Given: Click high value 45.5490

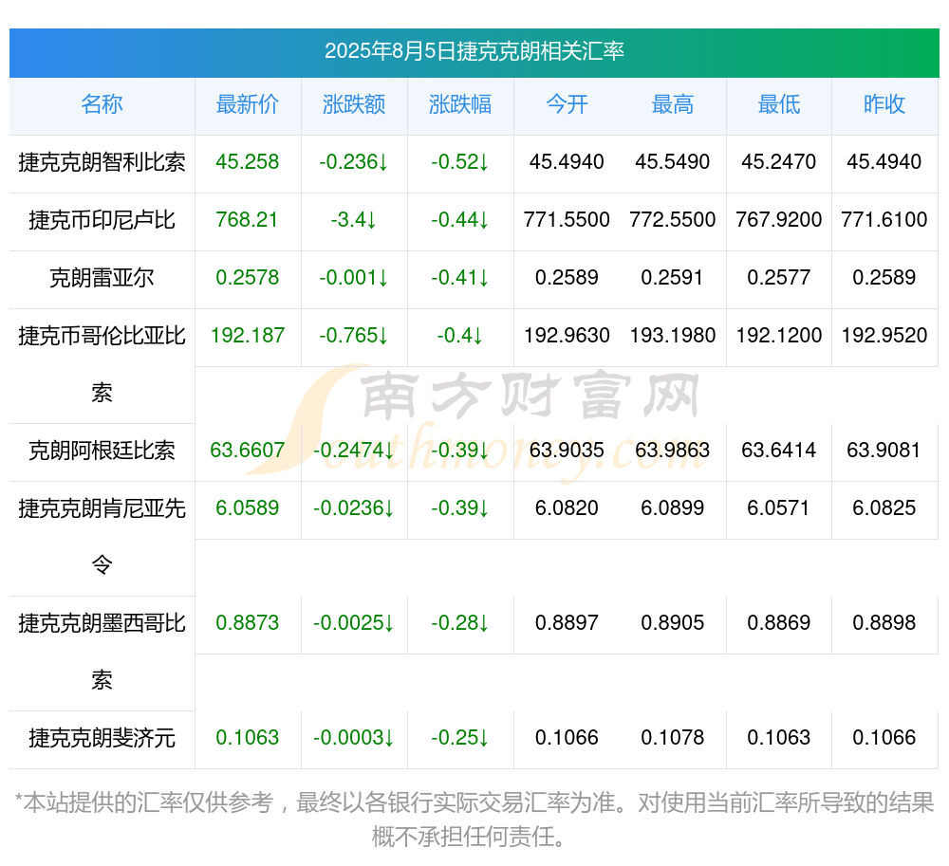Looking at the screenshot, I should [x=673, y=162].
